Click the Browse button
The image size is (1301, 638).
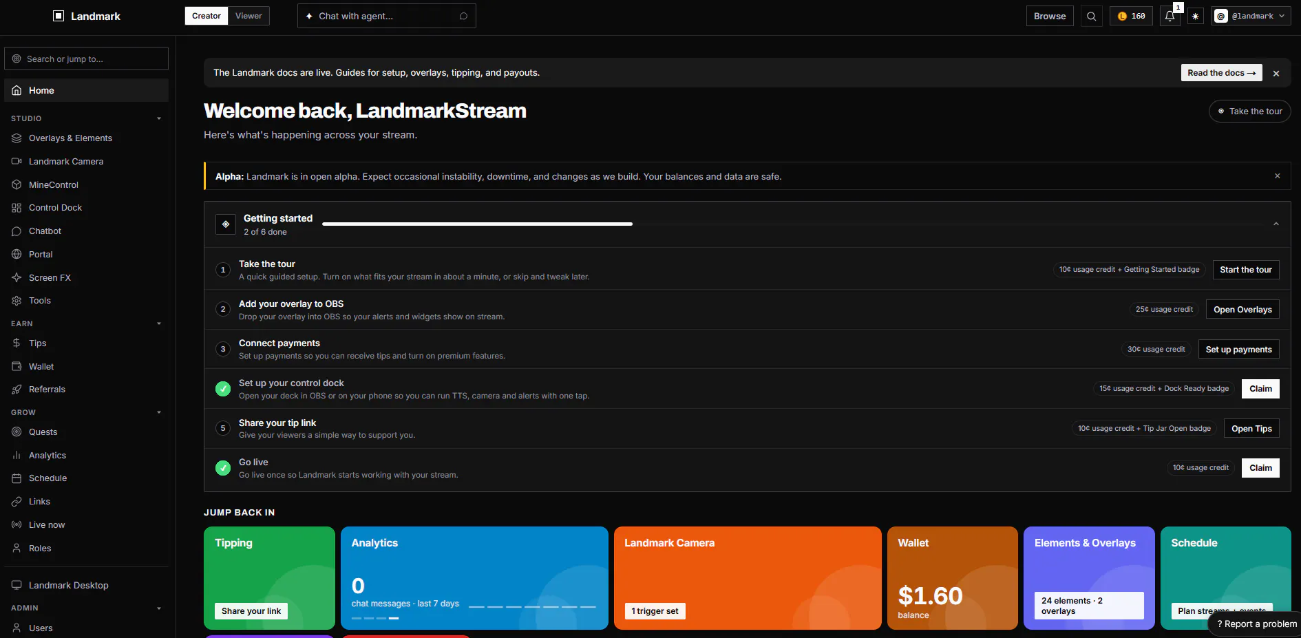click(x=1050, y=16)
